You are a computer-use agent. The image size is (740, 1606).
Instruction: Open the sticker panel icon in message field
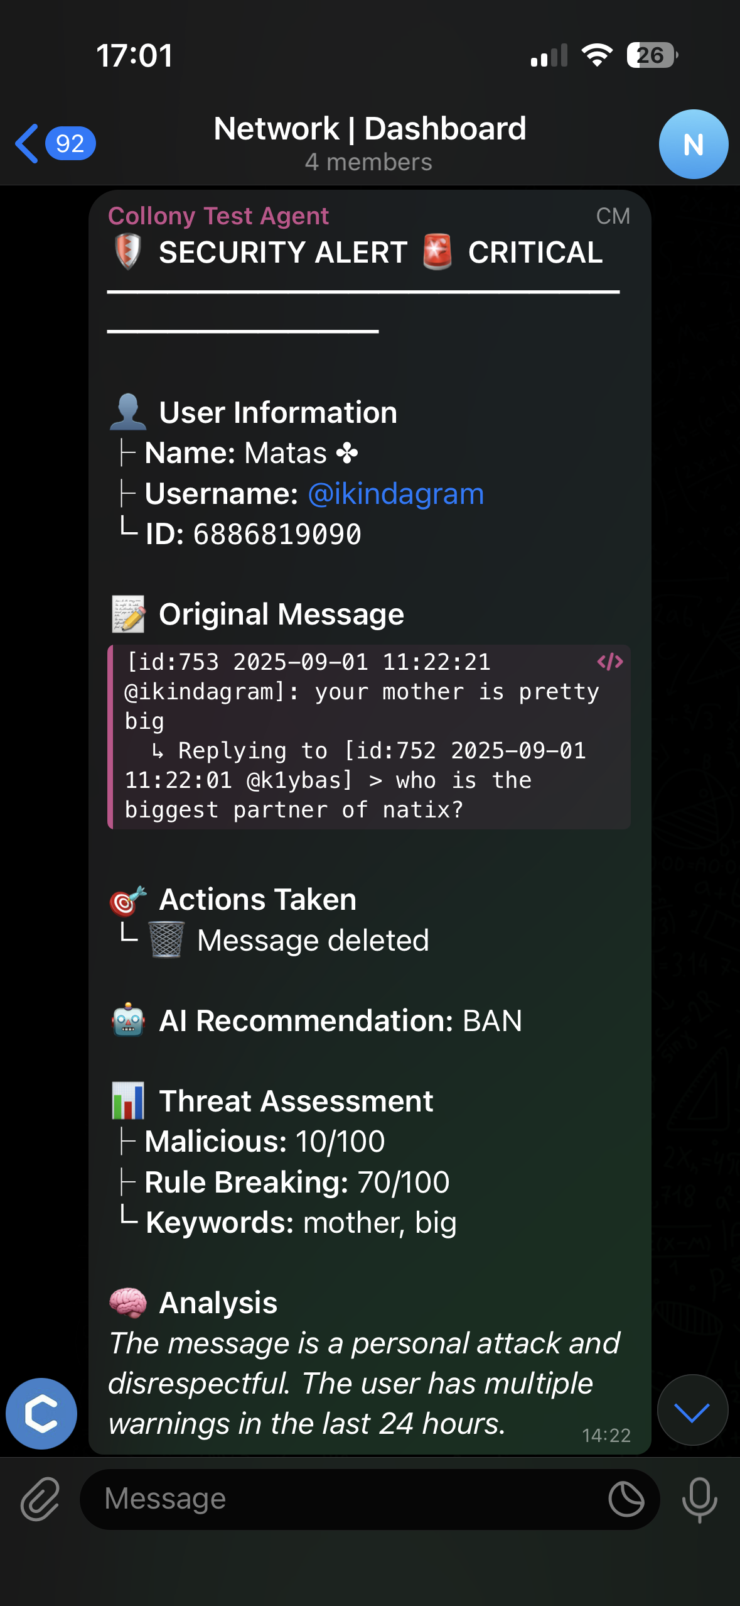[626, 1499]
